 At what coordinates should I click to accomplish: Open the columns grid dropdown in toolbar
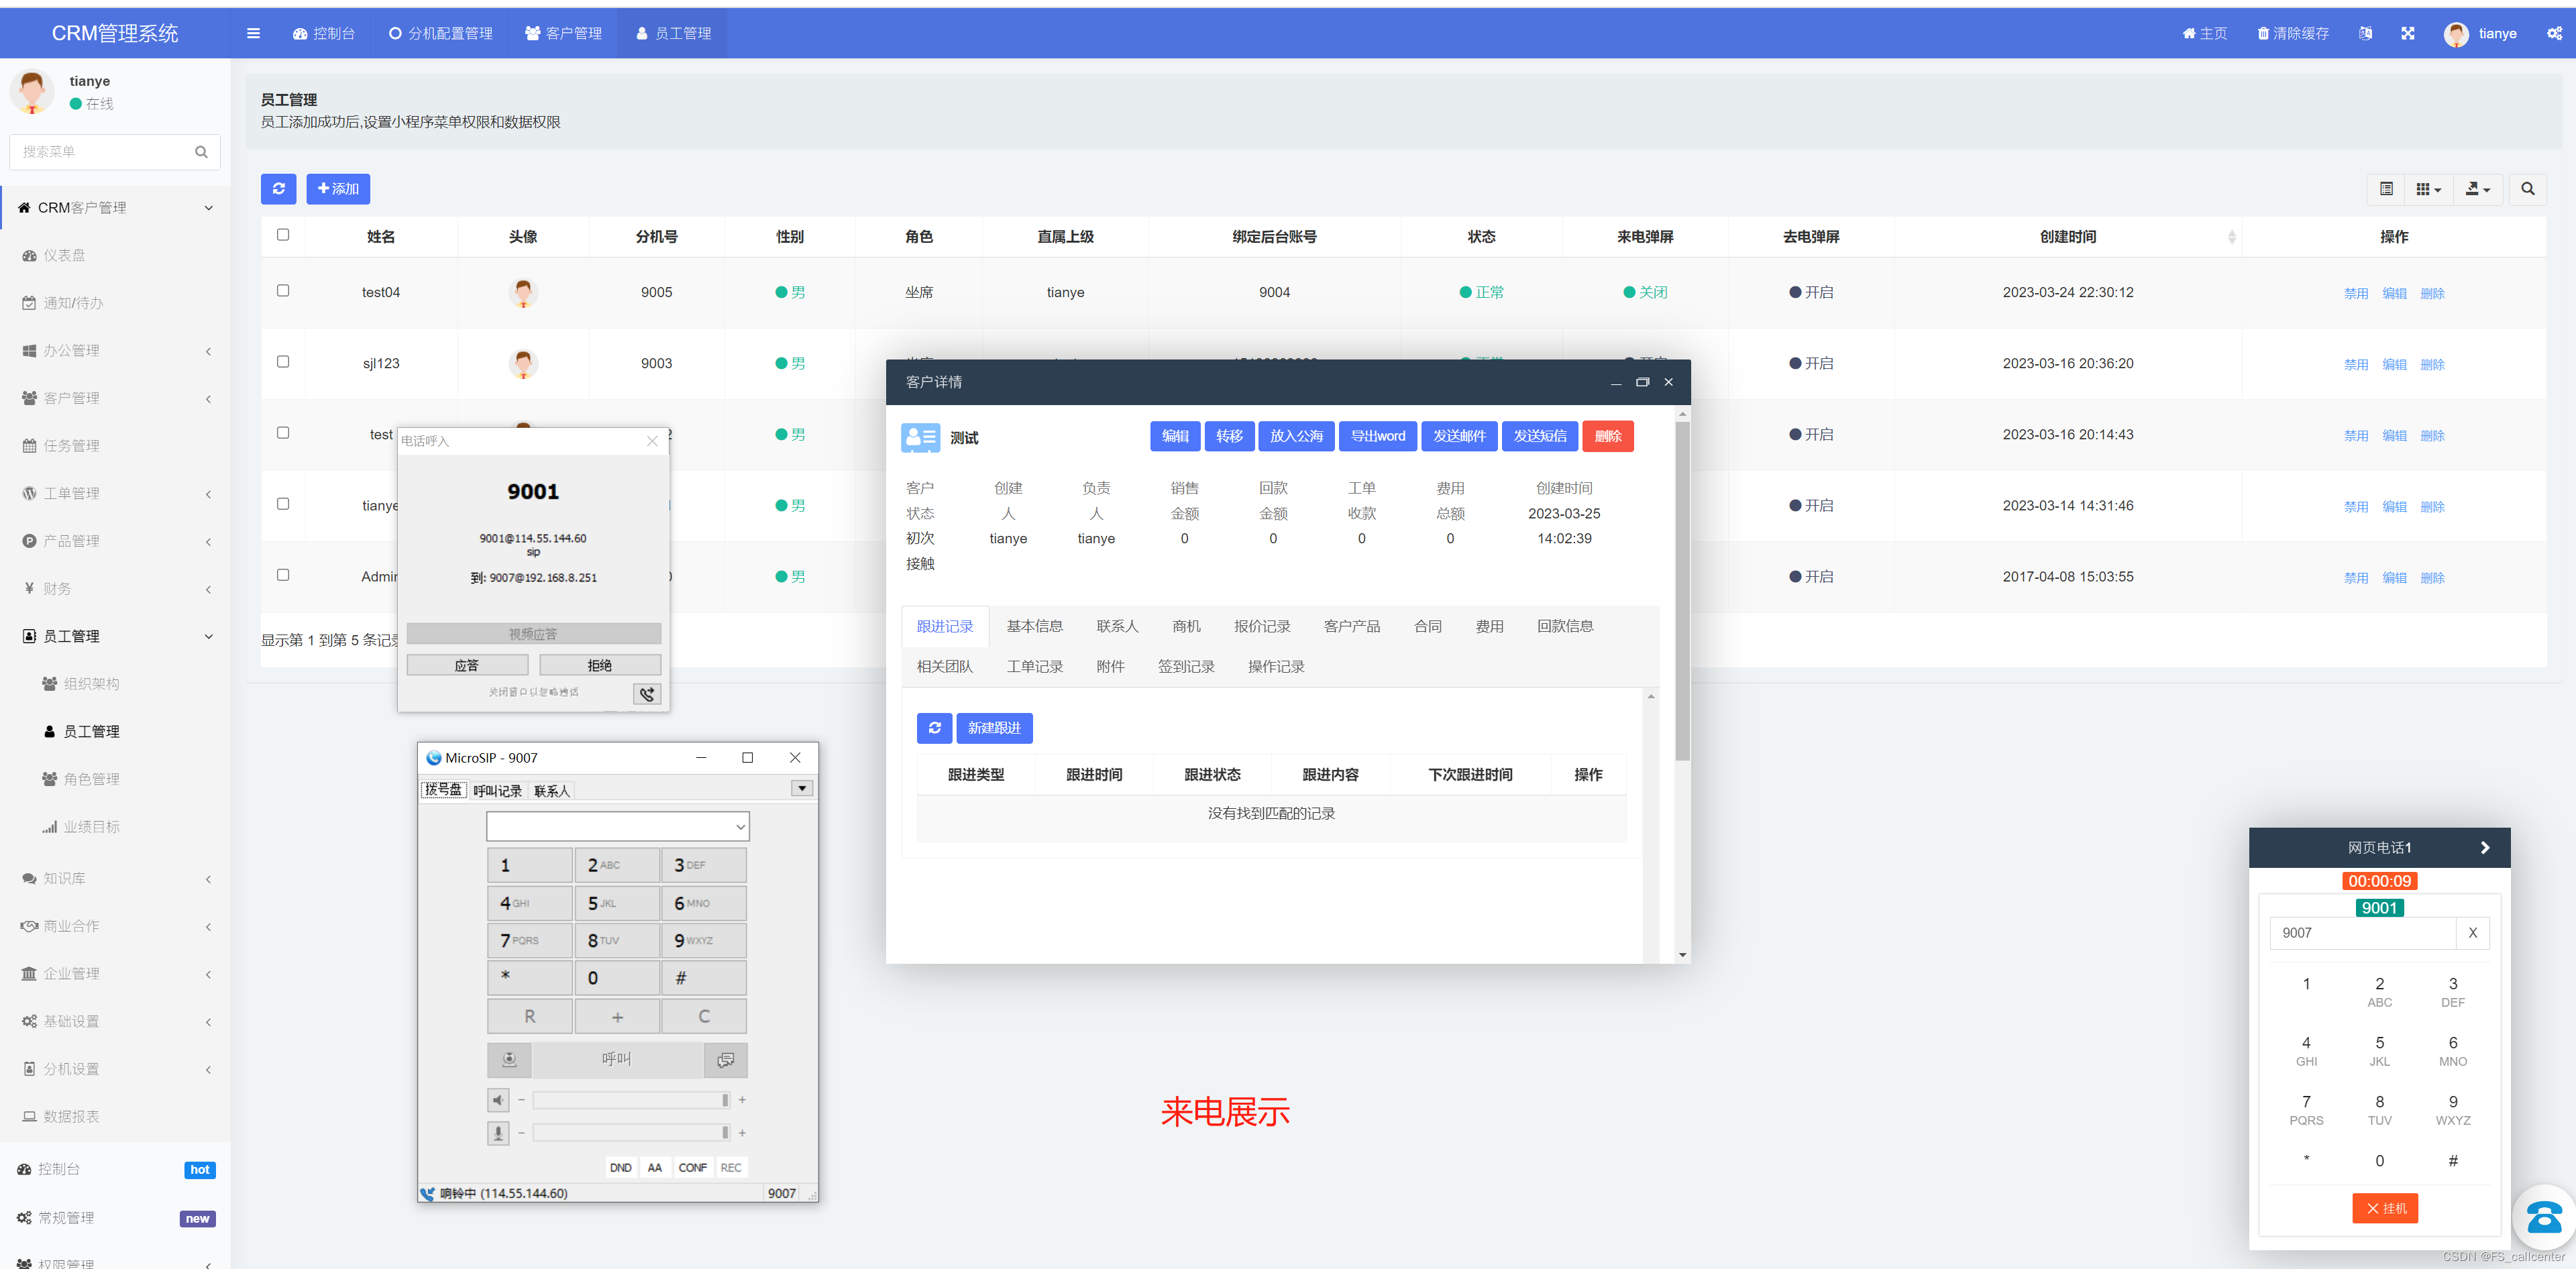point(2428,188)
